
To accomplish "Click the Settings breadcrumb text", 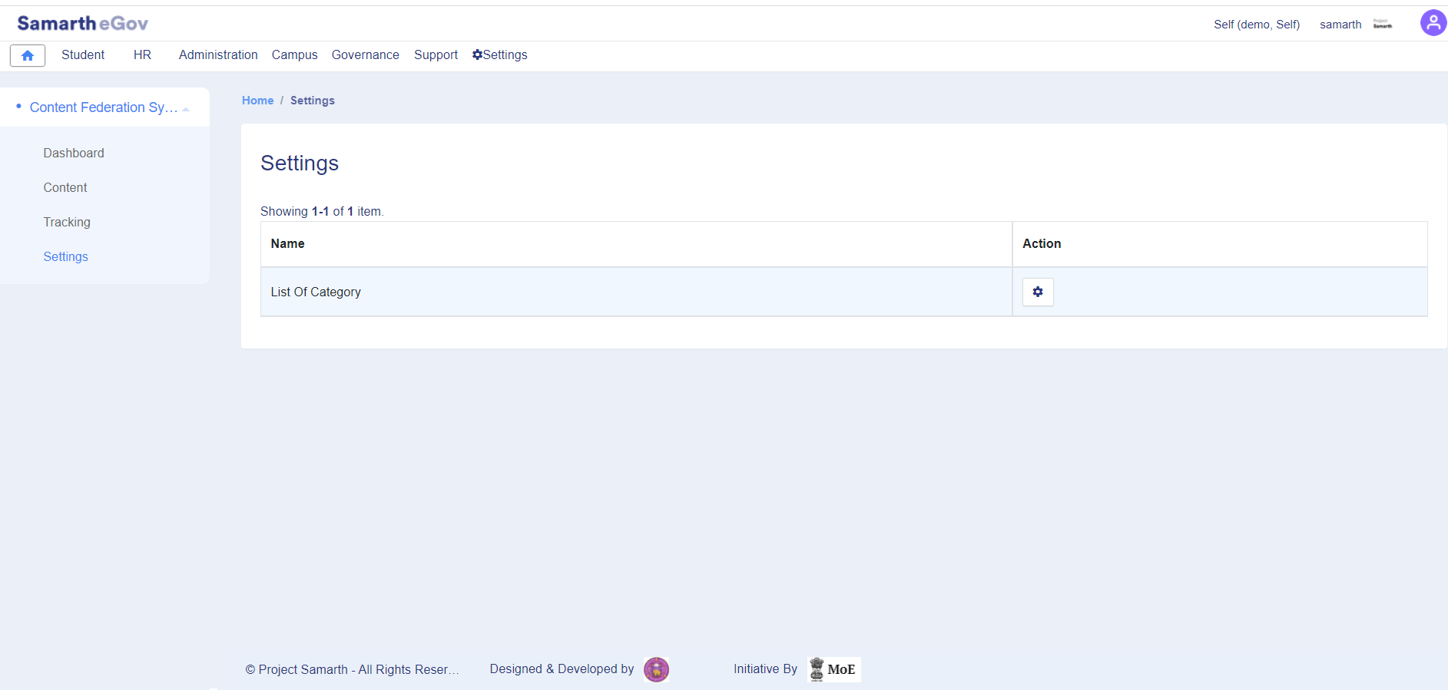I will 313,101.
